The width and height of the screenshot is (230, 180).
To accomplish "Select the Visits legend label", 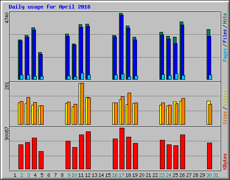I will [225, 98].
